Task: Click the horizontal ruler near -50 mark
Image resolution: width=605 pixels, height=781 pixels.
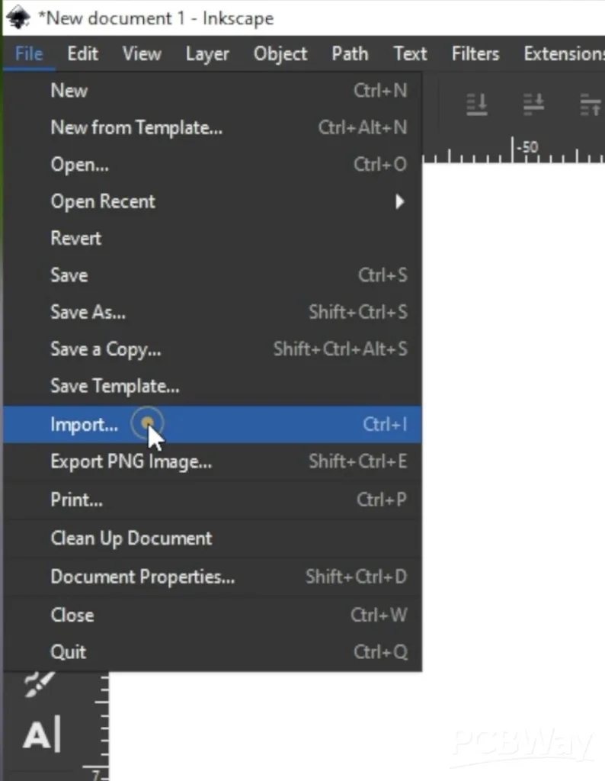Action: pos(526,151)
